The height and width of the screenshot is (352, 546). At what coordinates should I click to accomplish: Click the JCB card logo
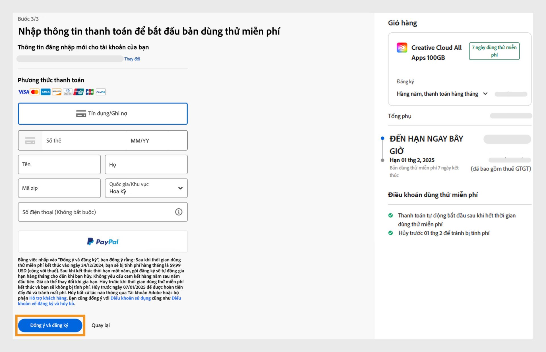coord(90,92)
